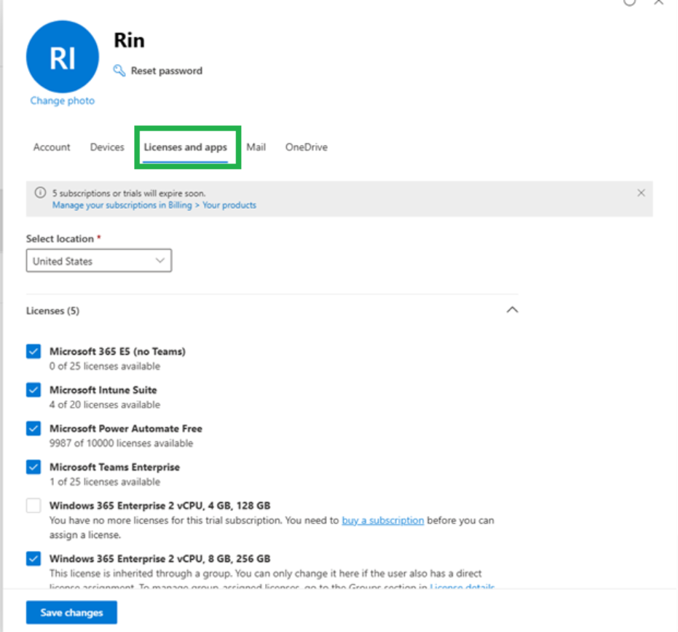Open Manage your subscriptions in Billing link
Image resolution: width=678 pixels, height=632 pixels.
[154, 205]
